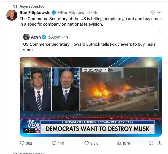Like the tweet with heart icon

pyautogui.click(x=86, y=143)
